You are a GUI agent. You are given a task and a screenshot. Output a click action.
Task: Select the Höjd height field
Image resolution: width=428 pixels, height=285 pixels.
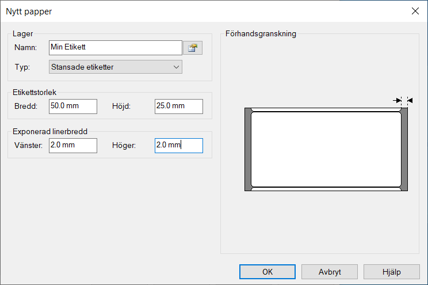click(178, 106)
